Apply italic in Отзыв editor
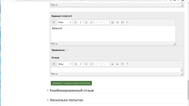 (x=81, y=64)
